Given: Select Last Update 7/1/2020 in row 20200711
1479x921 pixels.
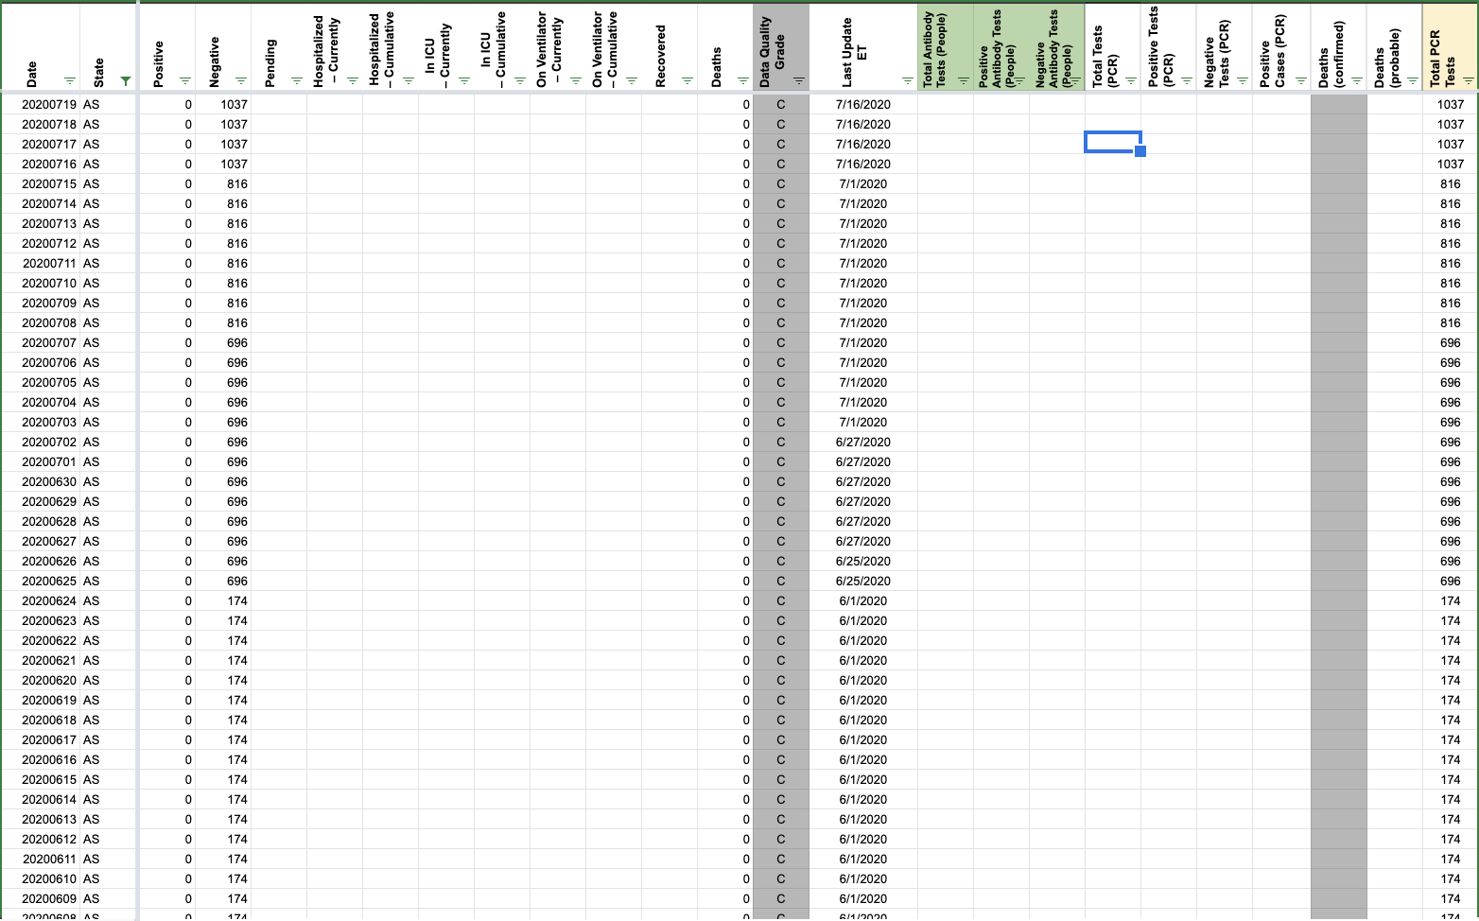Looking at the screenshot, I should [x=863, y=263].
